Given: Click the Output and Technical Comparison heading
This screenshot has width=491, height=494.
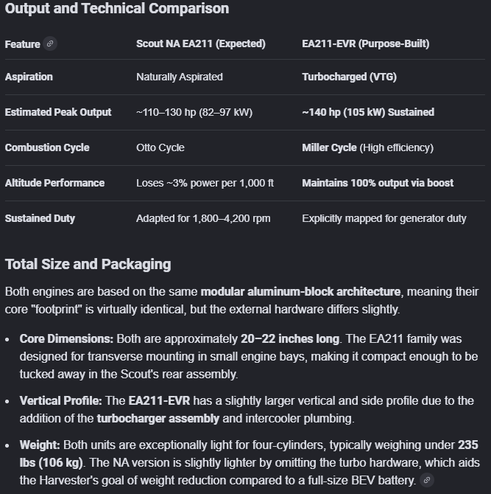Looking at the screenshot, I should [x=117, y=9].
